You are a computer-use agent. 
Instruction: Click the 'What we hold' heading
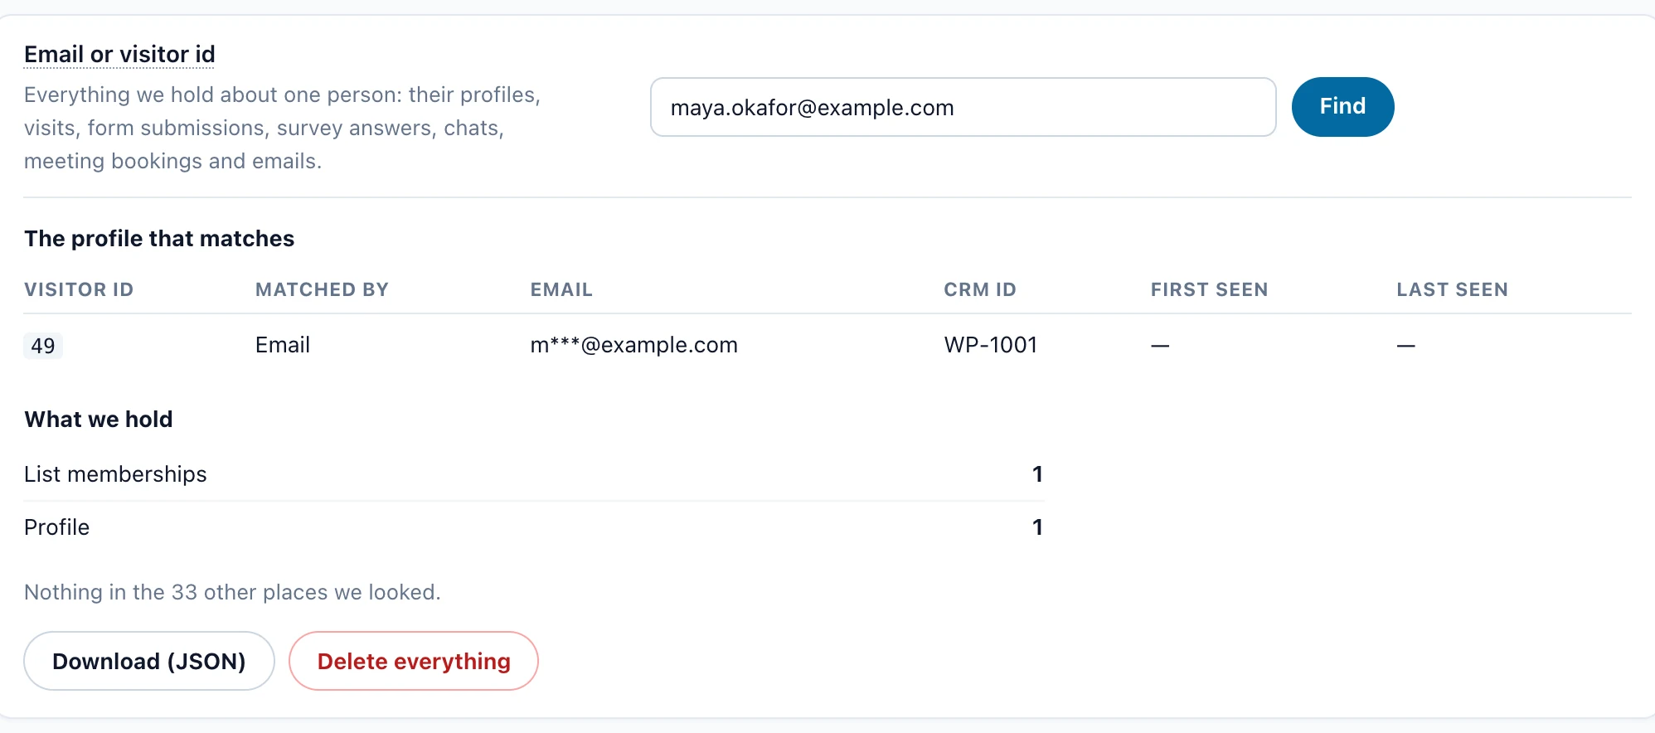pos(99,420)
